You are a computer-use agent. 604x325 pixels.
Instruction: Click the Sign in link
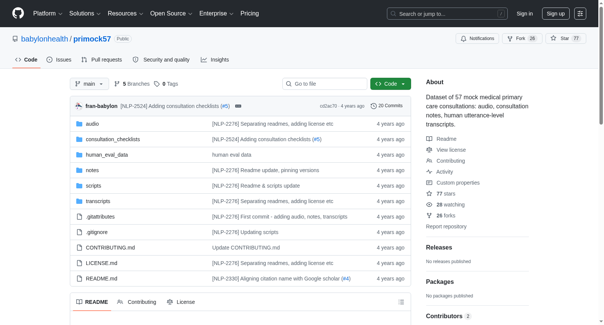(x=525, y=14)
